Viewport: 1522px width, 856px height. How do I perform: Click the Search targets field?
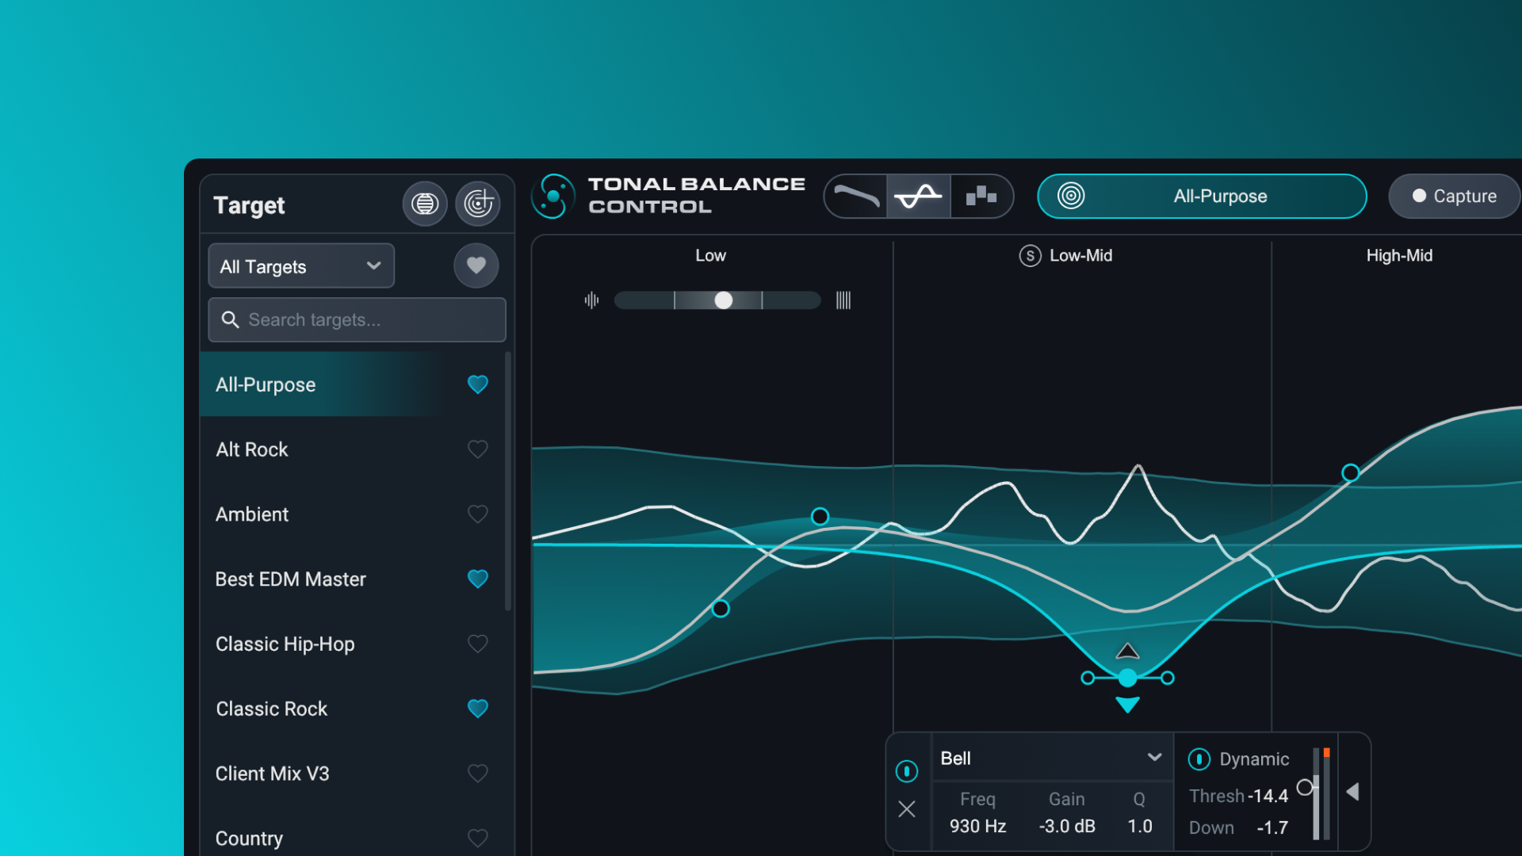(x=357, y=319)
